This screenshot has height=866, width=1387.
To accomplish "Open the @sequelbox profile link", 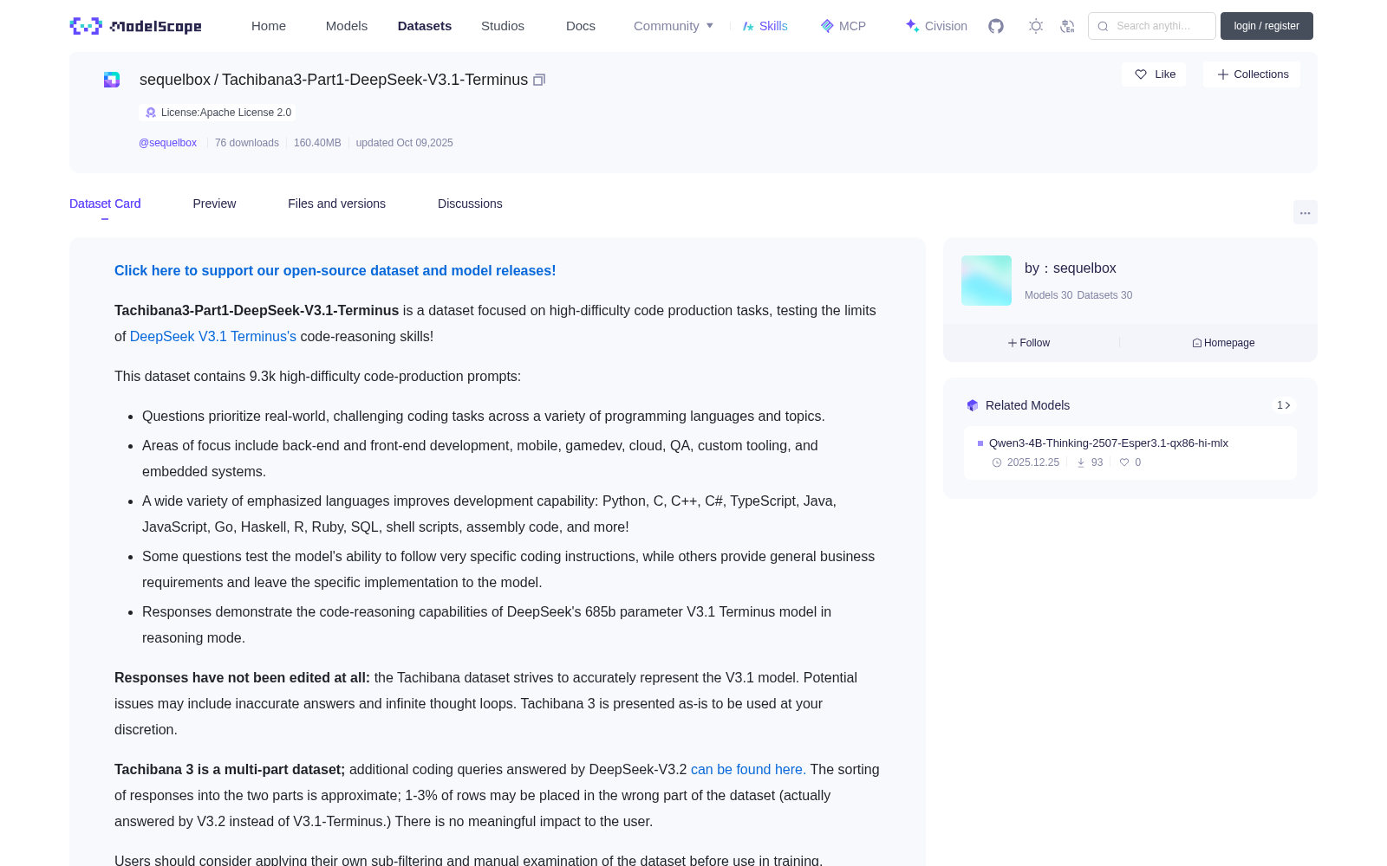I will [168, 143].
